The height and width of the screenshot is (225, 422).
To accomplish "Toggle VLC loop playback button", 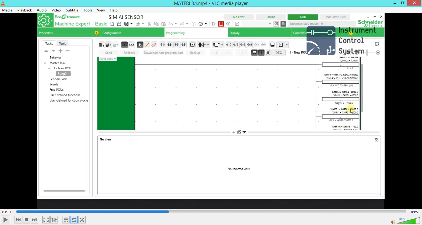I will 74,220.
